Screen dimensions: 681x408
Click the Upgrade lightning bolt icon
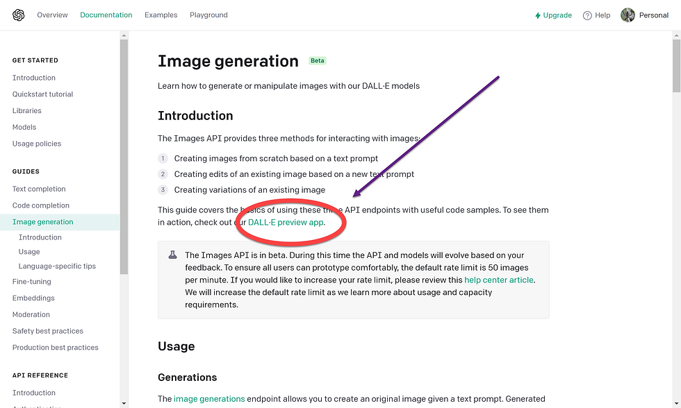point(538,15)
